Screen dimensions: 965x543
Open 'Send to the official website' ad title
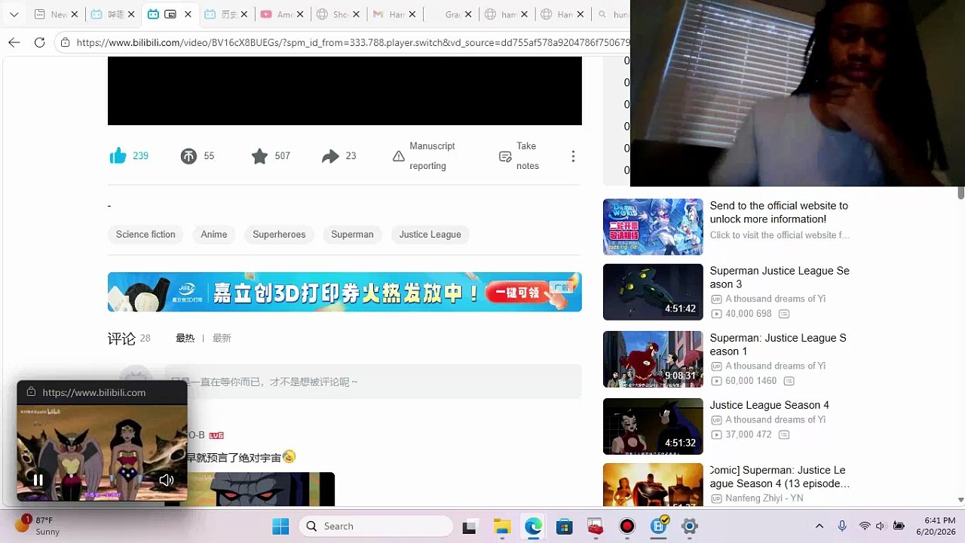(x=779, y=212)
